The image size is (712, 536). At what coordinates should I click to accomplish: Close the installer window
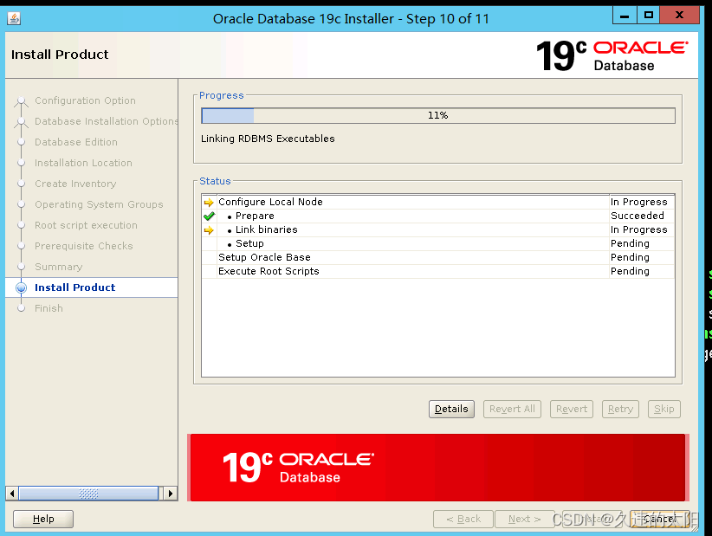pos(679,16)
